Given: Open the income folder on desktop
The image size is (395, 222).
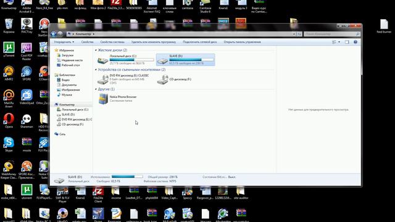Looking at the screenshot, I should click(x=116, y=193).
